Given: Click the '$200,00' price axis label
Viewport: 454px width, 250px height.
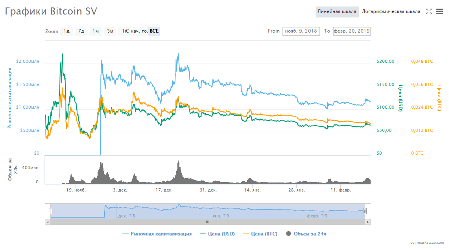Looking at the screenshot, I should point(386,61).
